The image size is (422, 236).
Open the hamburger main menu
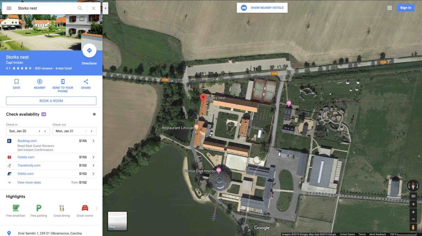[9, 8]
